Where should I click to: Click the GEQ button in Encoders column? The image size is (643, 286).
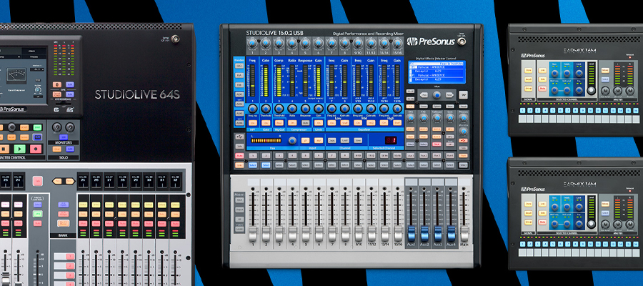coord(239,66)
